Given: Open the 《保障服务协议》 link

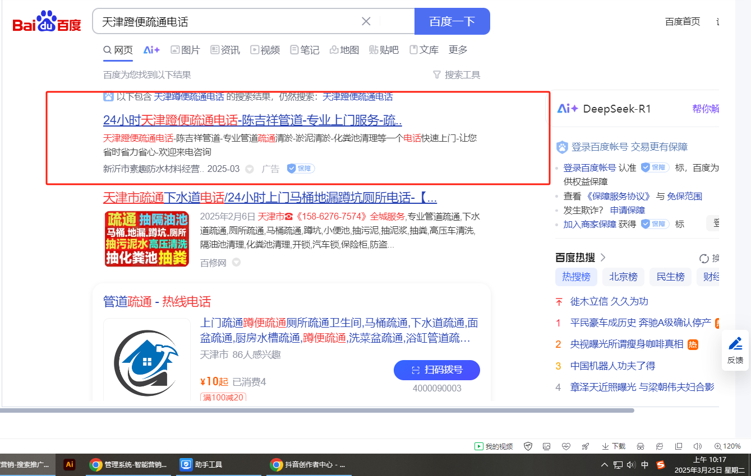Looking at the screenshot, I should click(x=618, y=196).
